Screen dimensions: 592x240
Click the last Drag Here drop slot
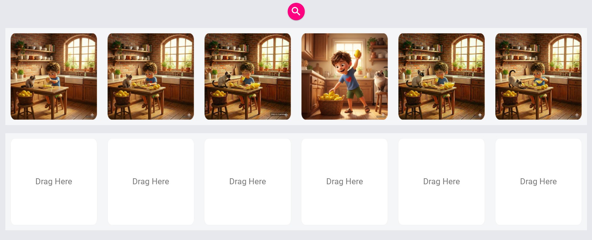[x=538, y=182]
